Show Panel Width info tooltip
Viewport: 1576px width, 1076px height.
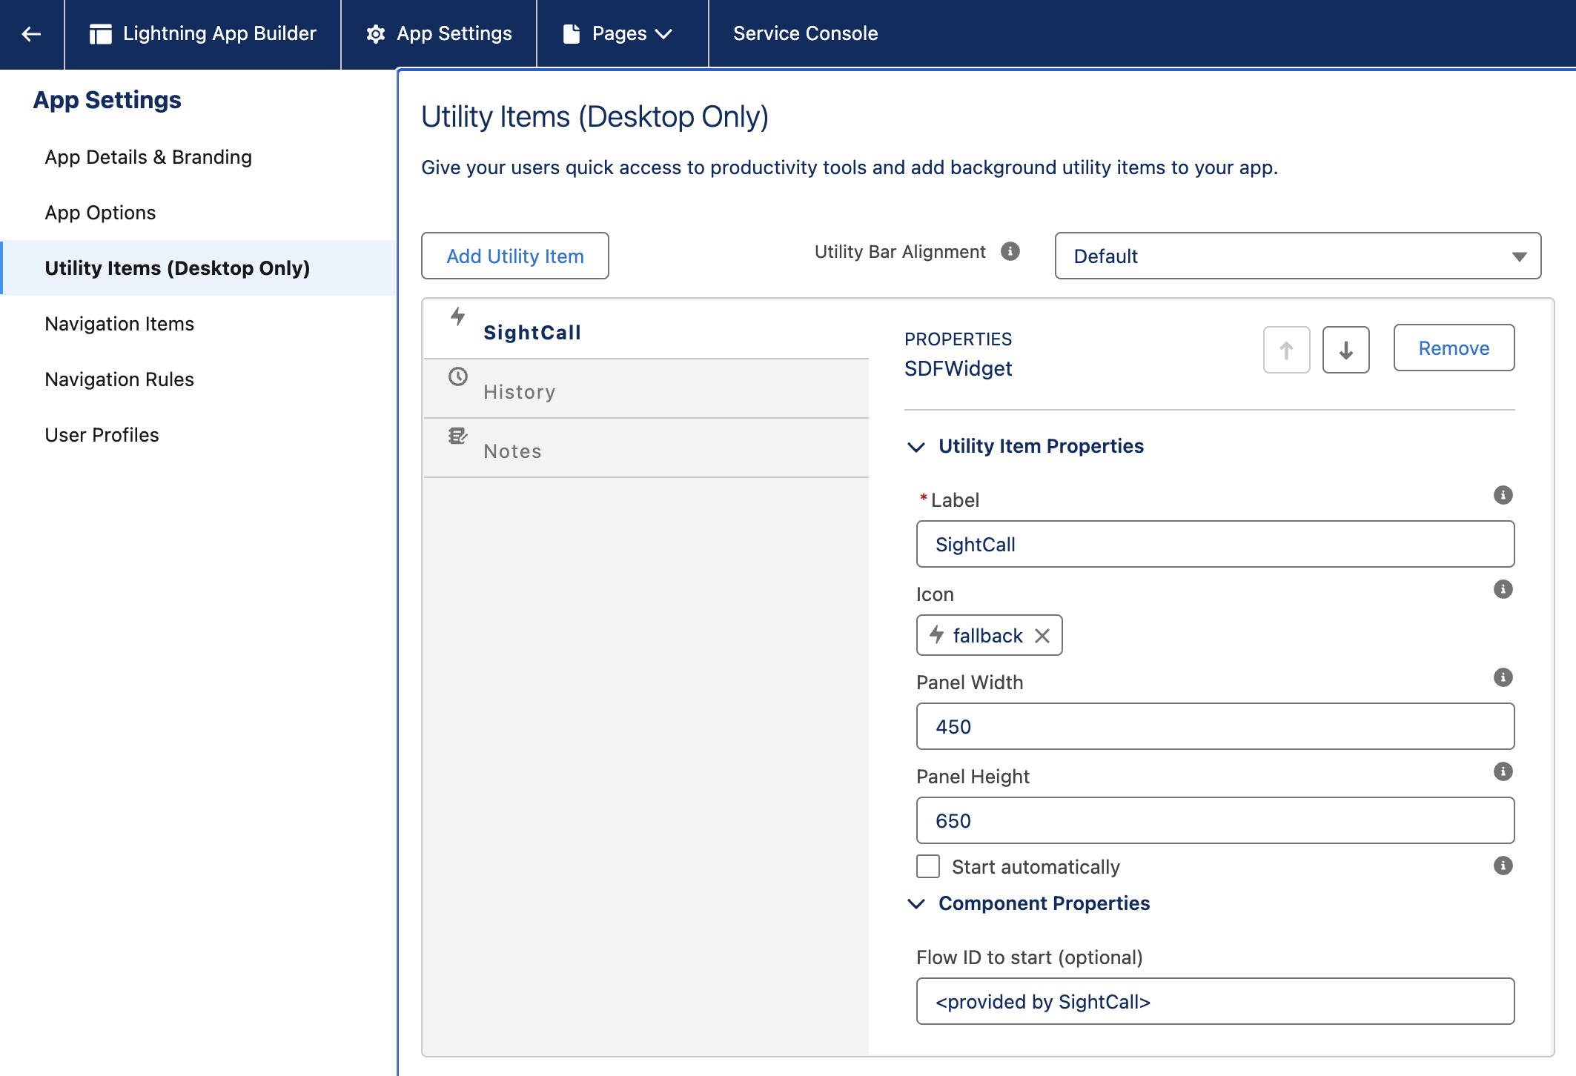1503,677
